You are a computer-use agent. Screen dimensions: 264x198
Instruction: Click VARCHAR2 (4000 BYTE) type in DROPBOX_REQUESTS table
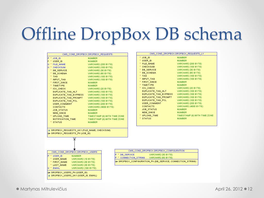[x=101, y=107]
